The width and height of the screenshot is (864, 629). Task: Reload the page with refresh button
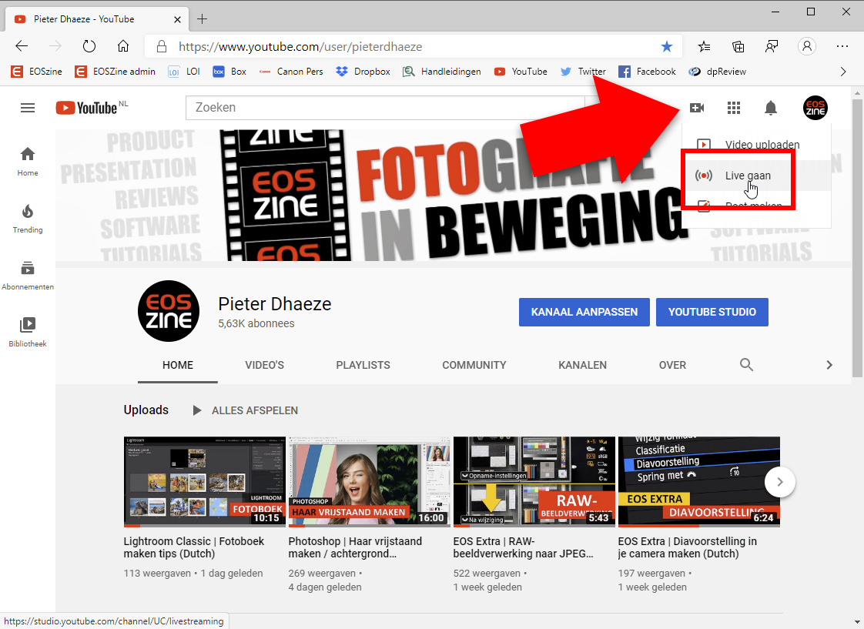[89, 46]
